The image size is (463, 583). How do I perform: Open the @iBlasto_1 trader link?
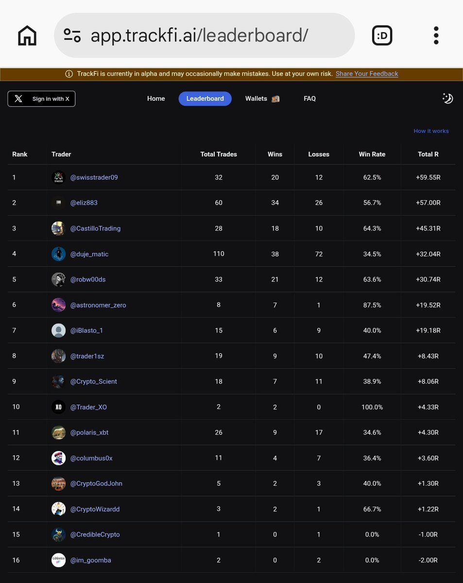point(87,331)
